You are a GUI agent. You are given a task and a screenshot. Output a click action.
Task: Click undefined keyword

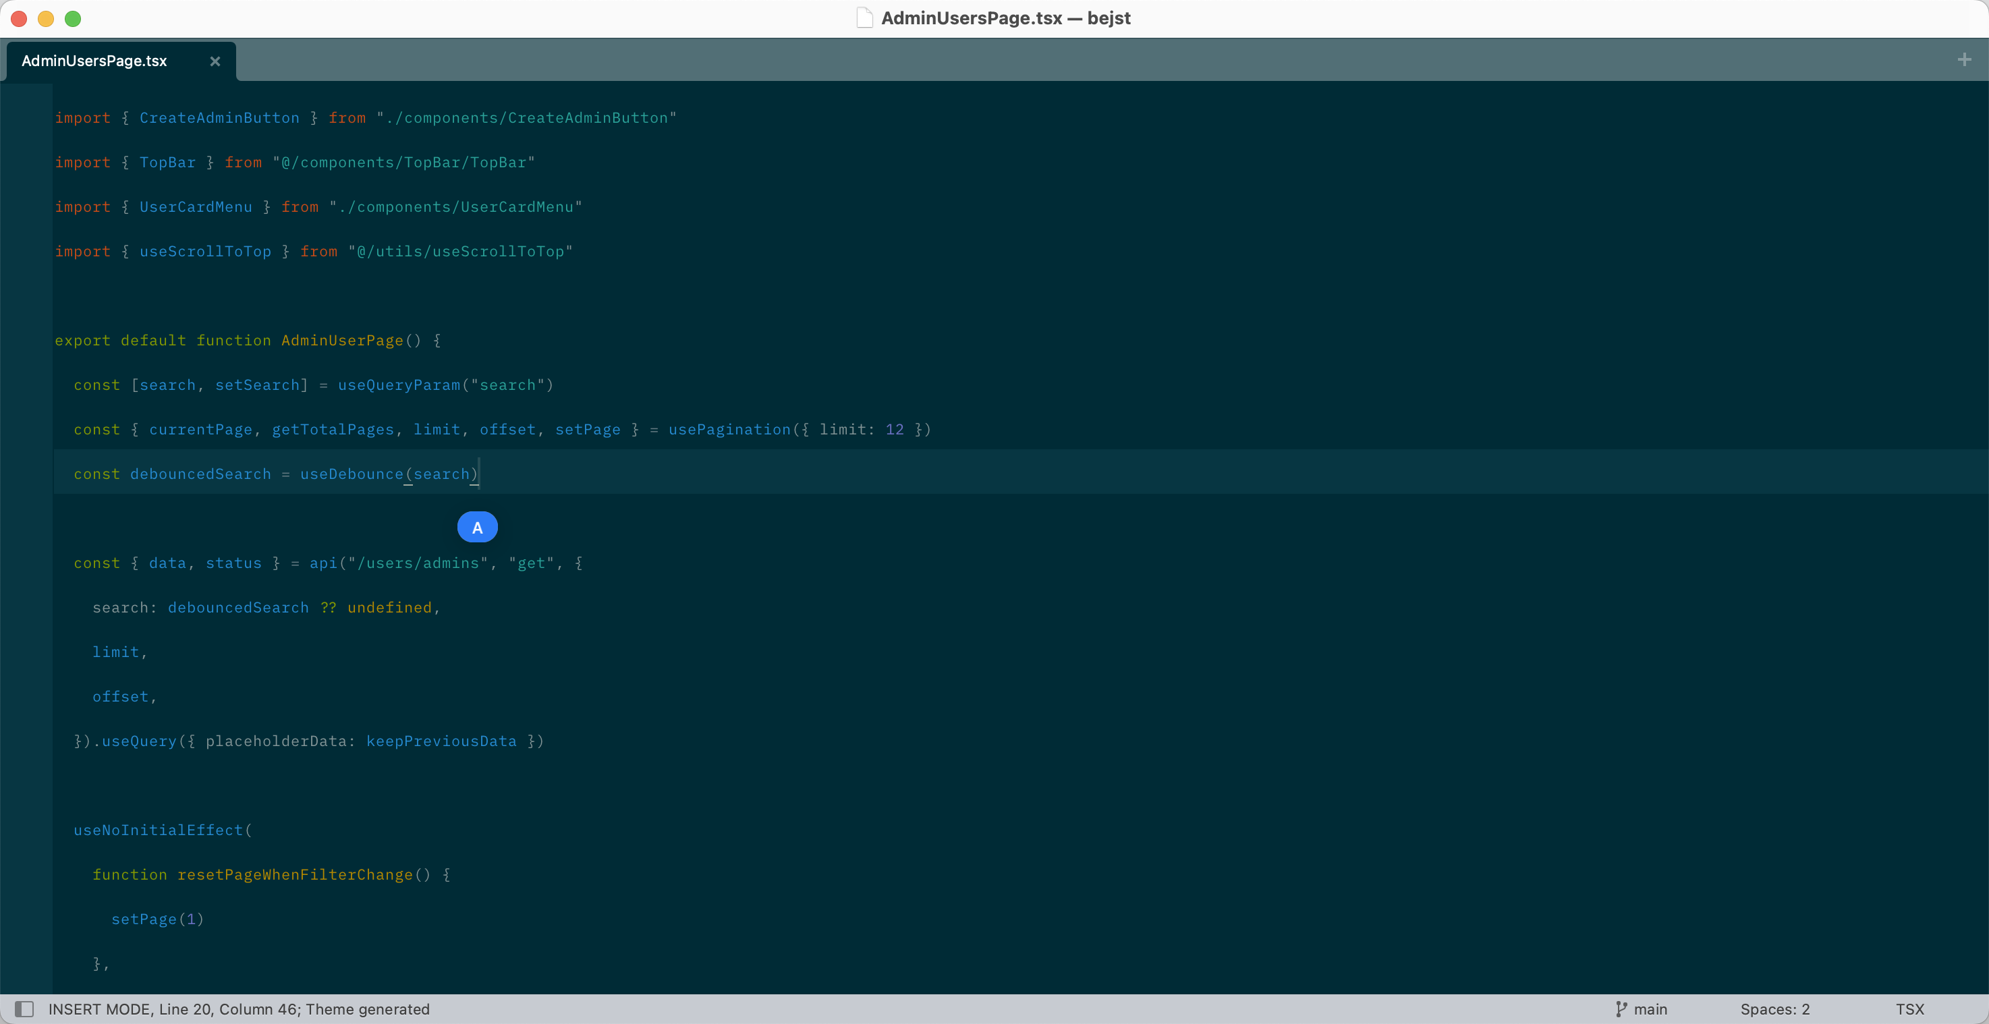click(x=389, y=608)
